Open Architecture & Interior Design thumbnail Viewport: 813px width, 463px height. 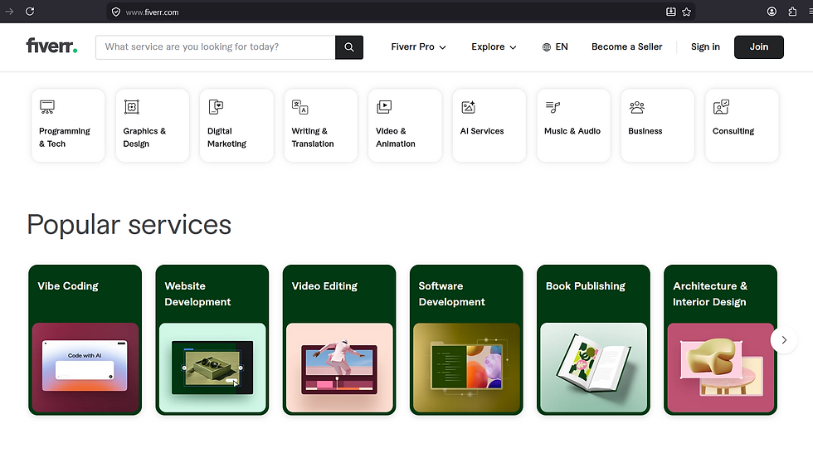[720, 368]
